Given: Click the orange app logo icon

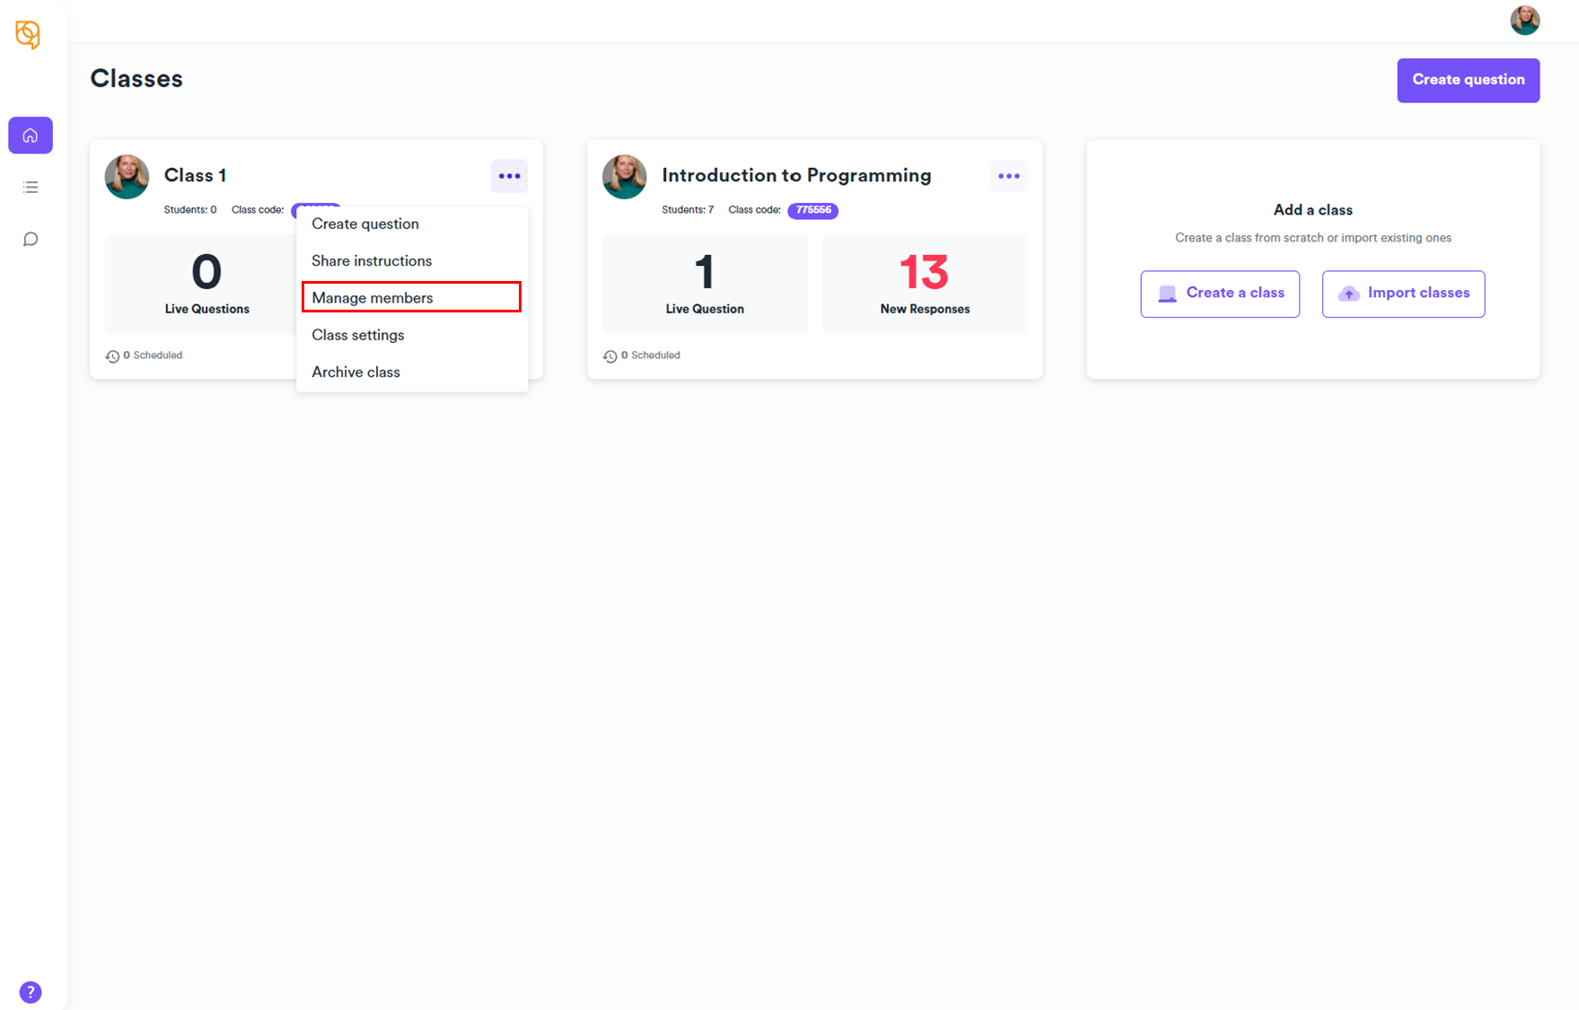Looking at the screenshot, I should [x=28, y=34].
